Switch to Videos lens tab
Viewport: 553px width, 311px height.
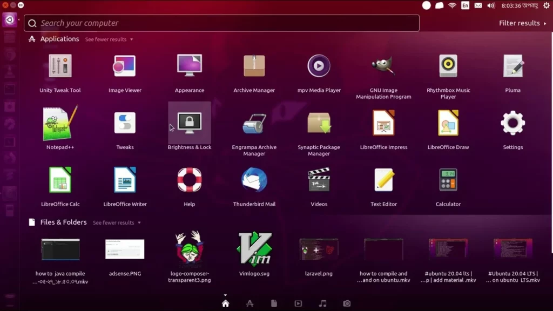coord(298,303)
